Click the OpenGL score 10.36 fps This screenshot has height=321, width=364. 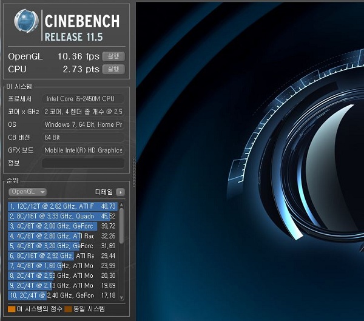click(x=78, y=56)
